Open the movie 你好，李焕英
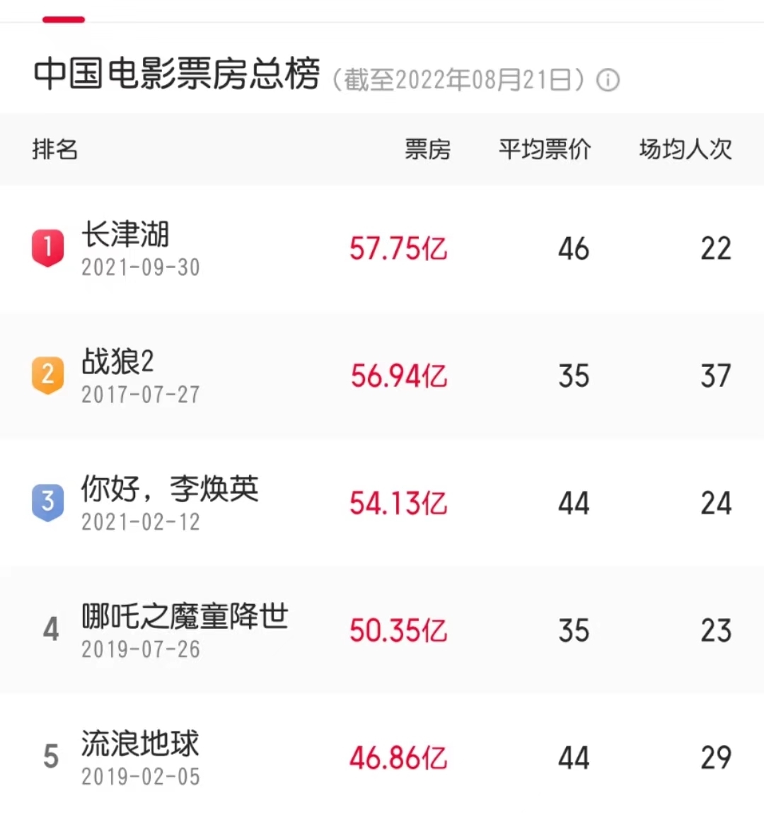764x817 pixels. click(x=170, y=489)
